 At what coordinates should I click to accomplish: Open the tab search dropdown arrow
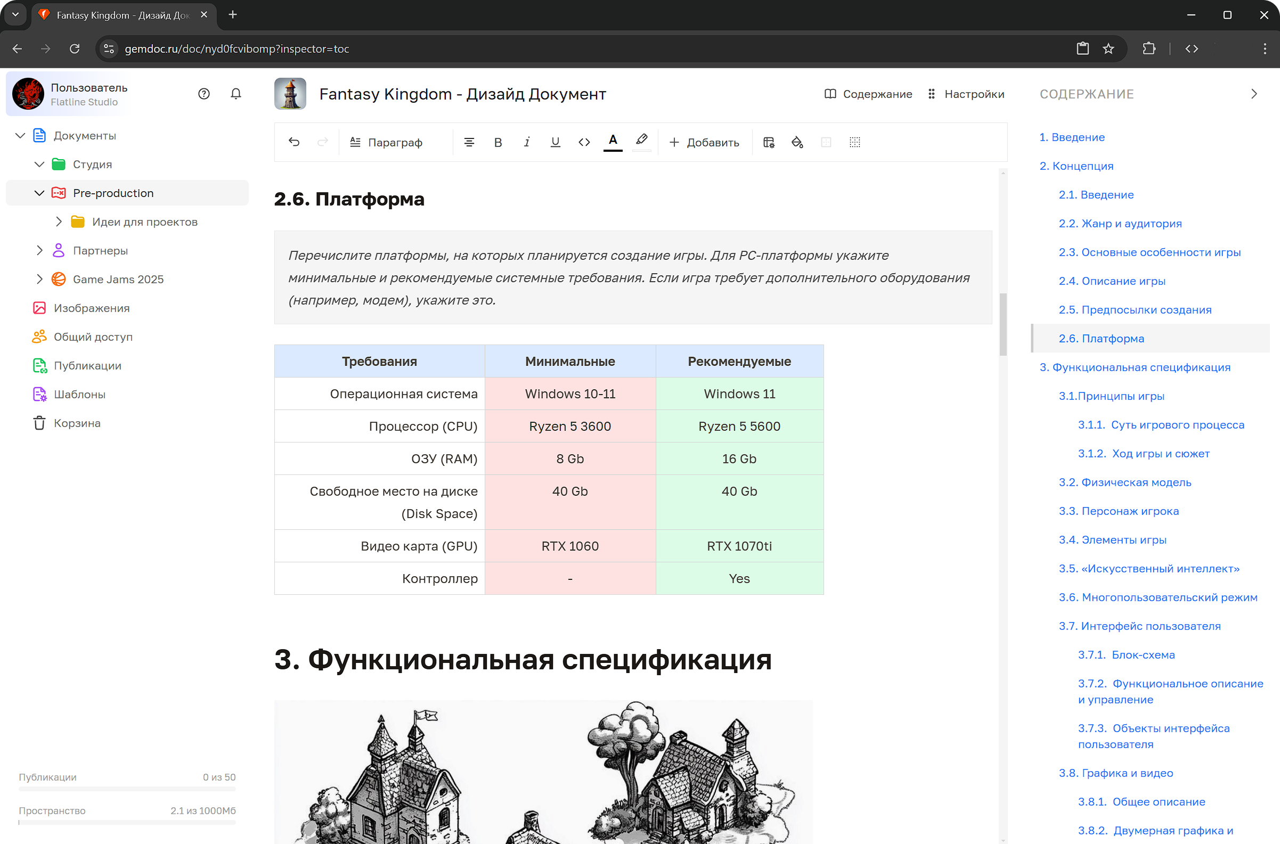coord(15,14)
